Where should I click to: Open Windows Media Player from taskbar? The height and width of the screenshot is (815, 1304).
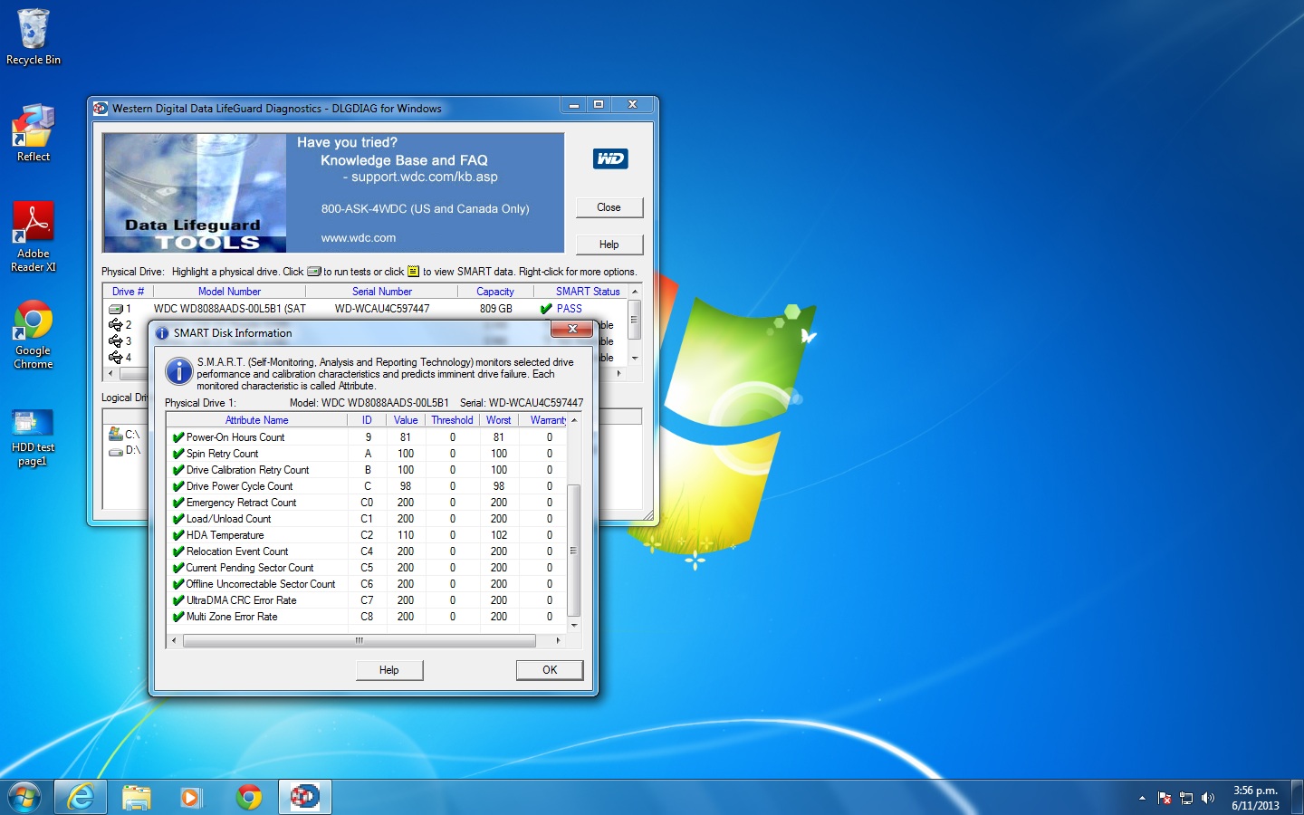(190, 797)
